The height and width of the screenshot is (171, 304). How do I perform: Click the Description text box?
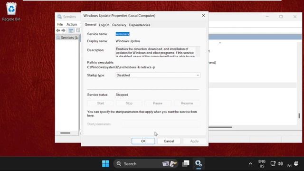[x=158, y=52]
